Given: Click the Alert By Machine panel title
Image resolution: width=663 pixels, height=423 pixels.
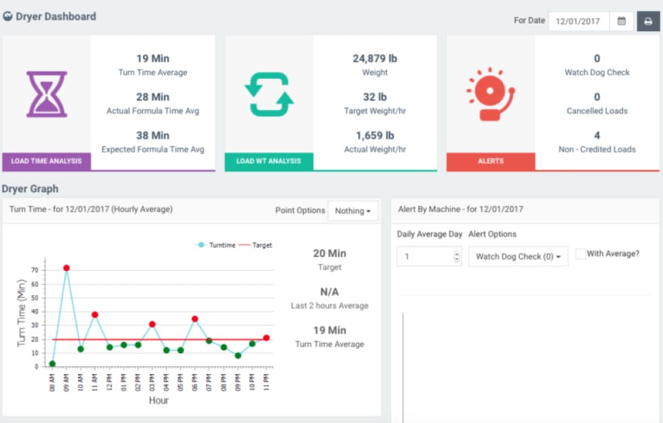Looking at the screenshot, I should point(461,209).
